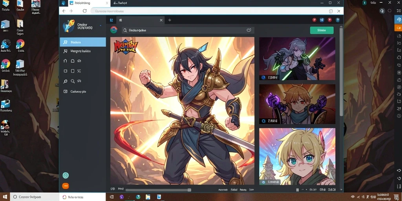Open the app logo in the sidebar
402x201 pixels.
(69, 26)
